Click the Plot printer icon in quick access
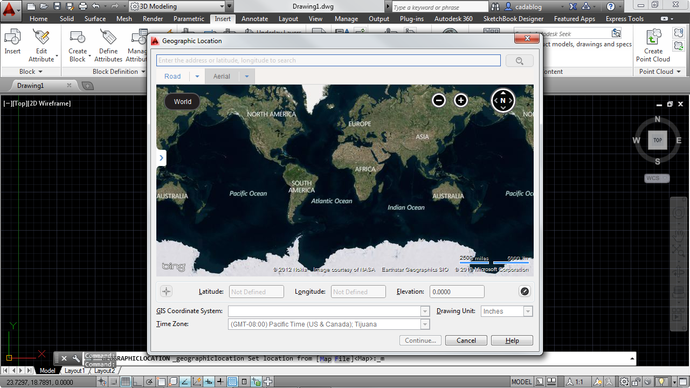The width and height of the screenshot is (690, 388). pos(83,6)
